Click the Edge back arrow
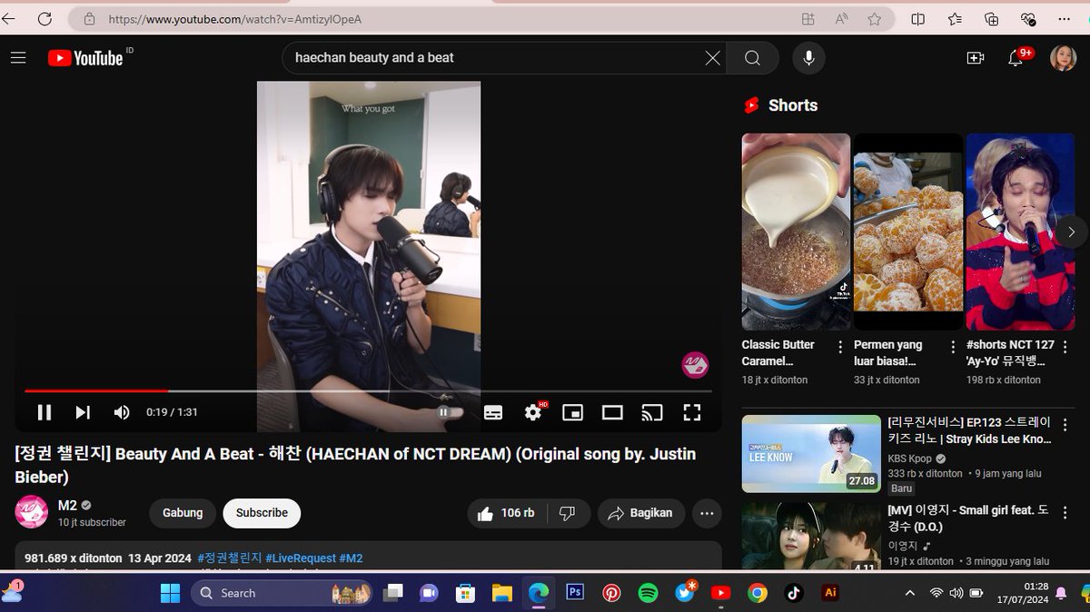1090x612 pixels. pos(9,18)
